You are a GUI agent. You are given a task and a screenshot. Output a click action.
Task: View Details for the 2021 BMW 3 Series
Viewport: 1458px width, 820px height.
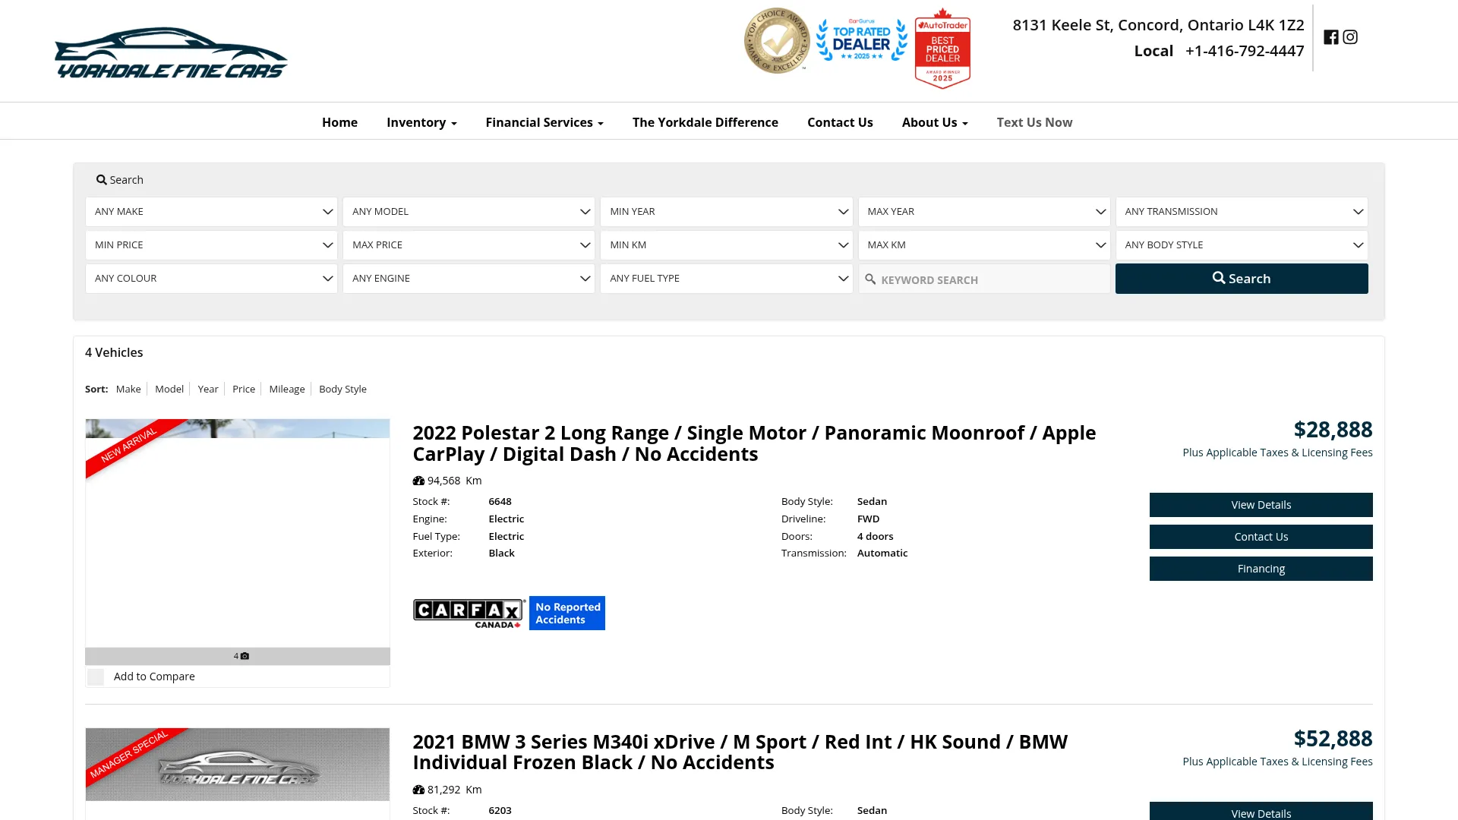(x=1261, y=811)
